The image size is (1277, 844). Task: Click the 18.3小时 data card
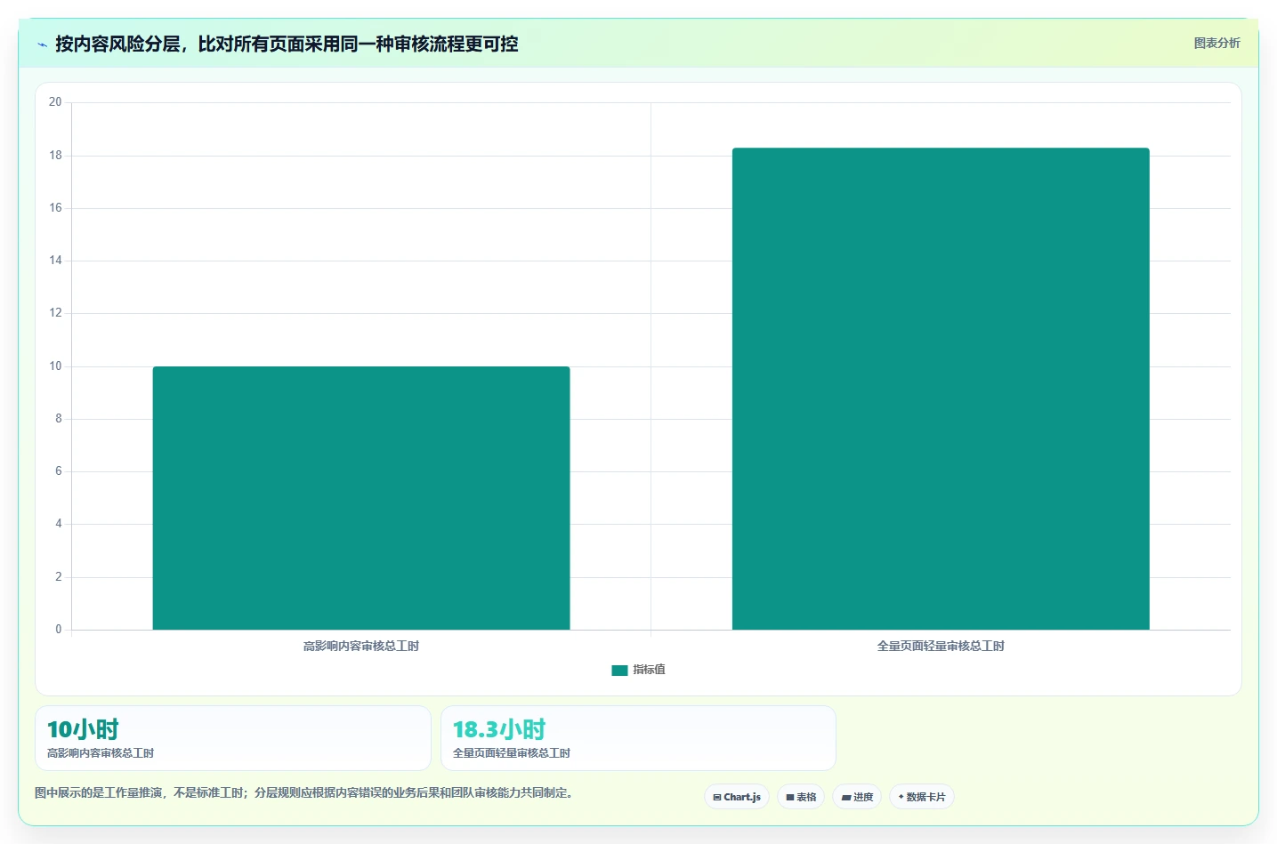pyautogui.click(x=638, y=738)
